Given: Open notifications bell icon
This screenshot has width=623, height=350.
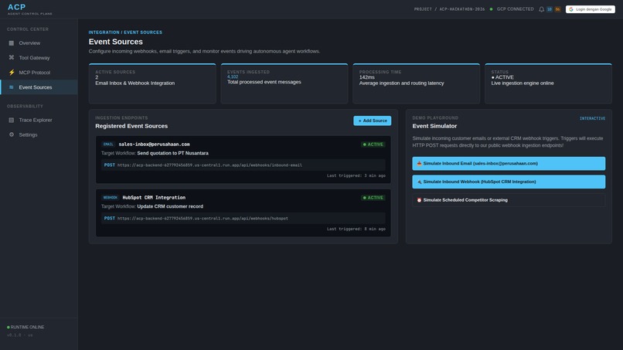Looking at the screenshot, I should tap(541, 9).
